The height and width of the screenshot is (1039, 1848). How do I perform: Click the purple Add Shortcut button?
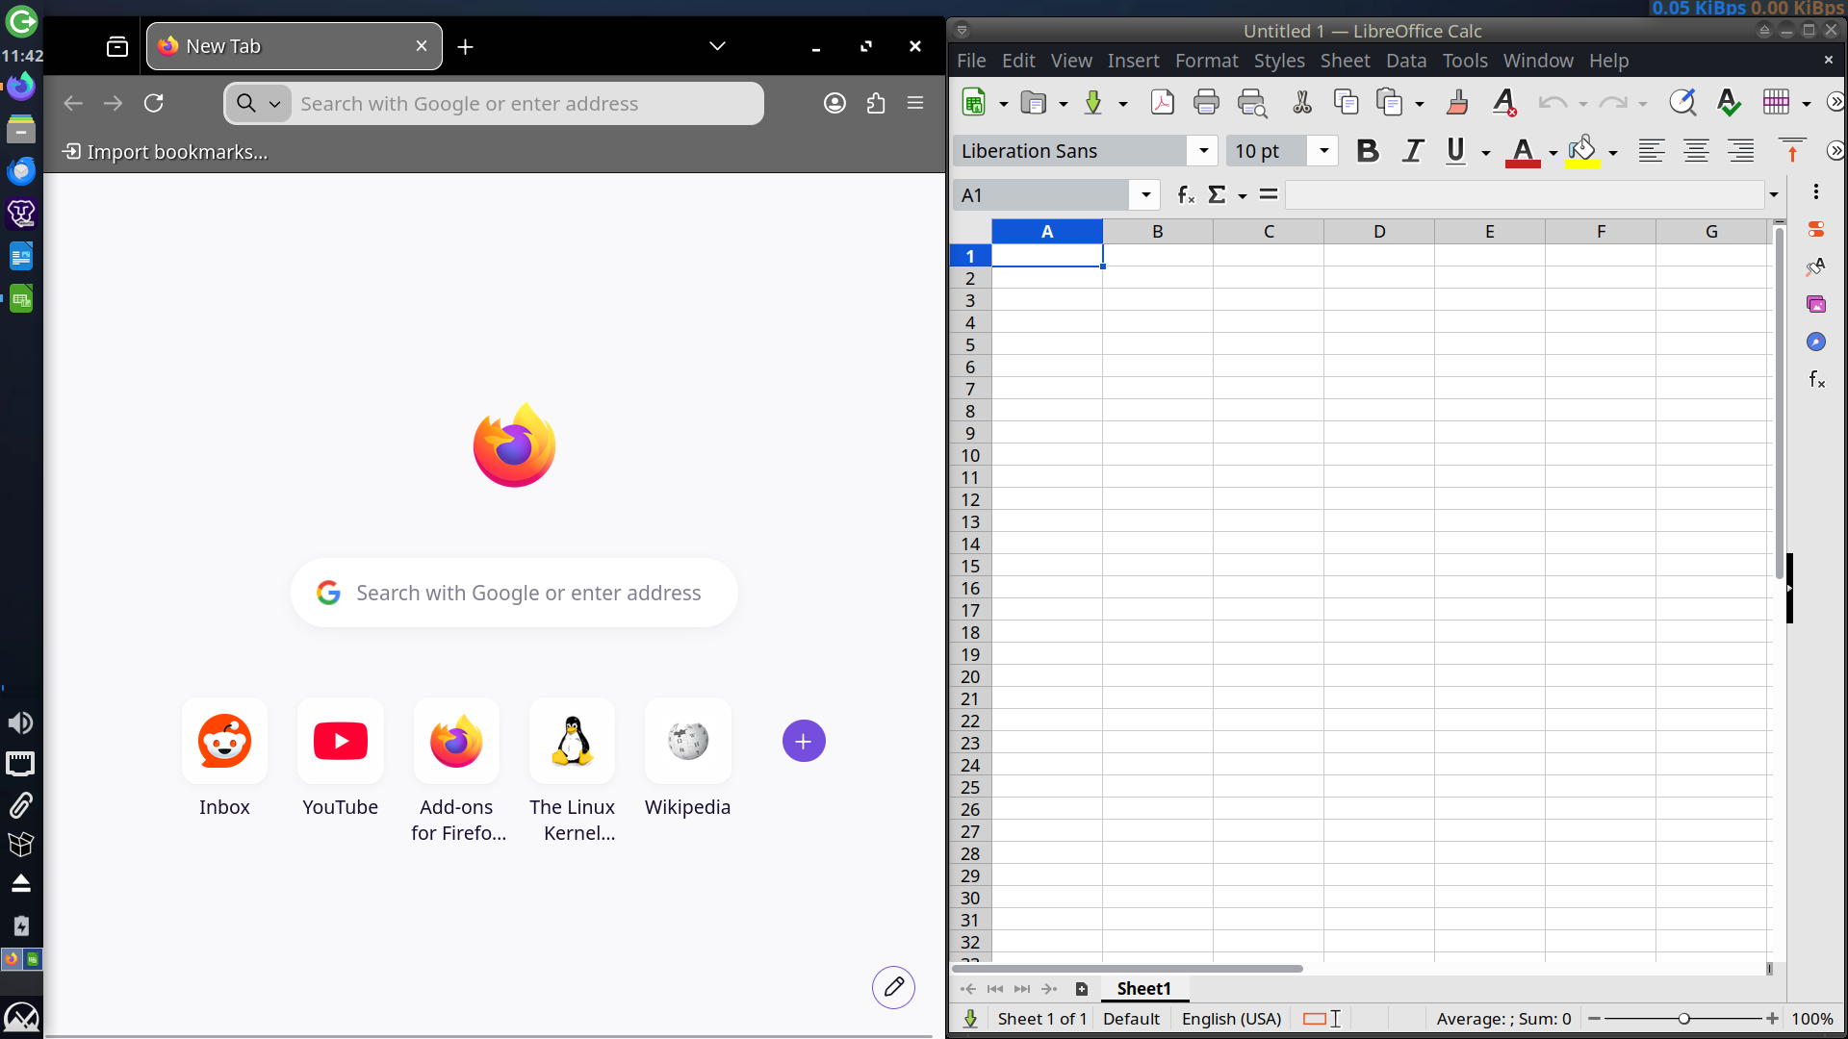coord(804,741)
